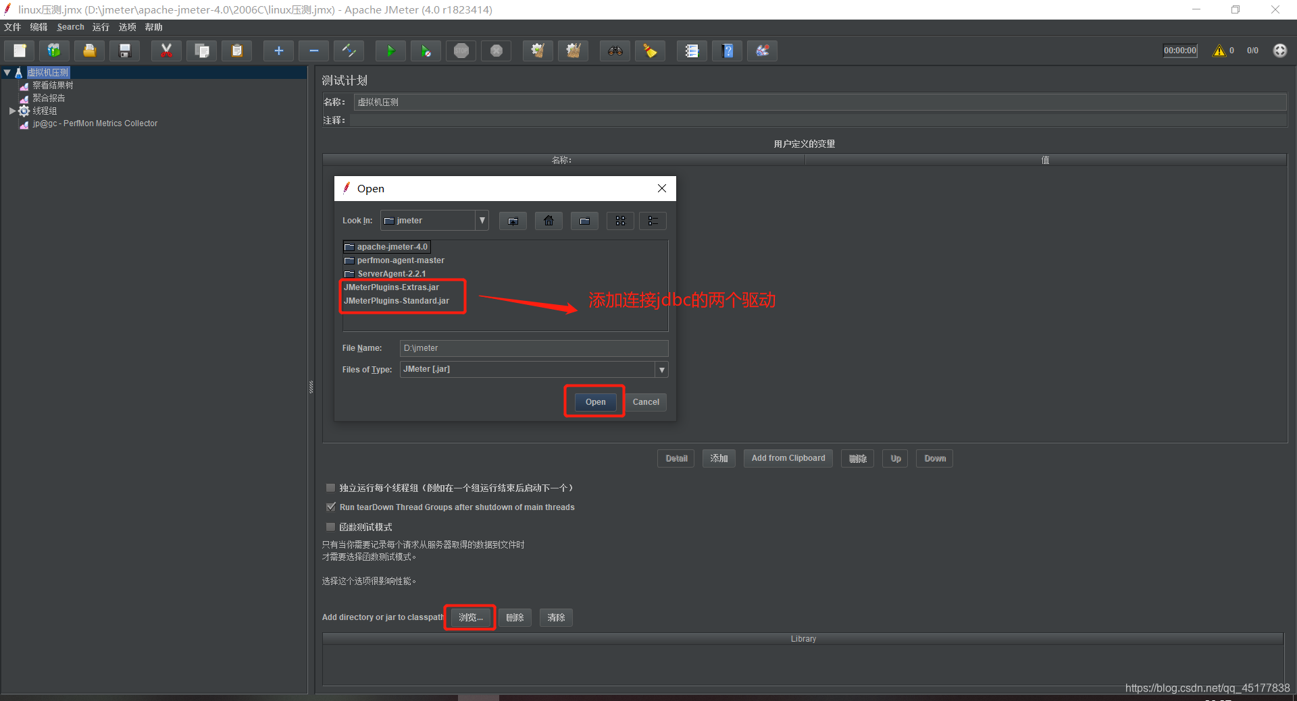Open the 文件 menu
This screenshot has width=1297, height=701.
(x=13, y=27)
